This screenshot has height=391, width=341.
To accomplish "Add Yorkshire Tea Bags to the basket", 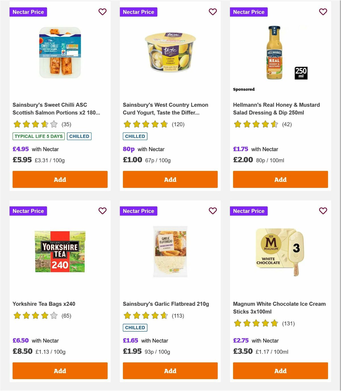I will [x=60, y=371].
